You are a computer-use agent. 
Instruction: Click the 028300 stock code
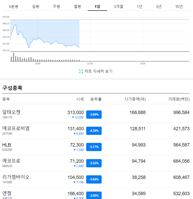coord(7,150)
